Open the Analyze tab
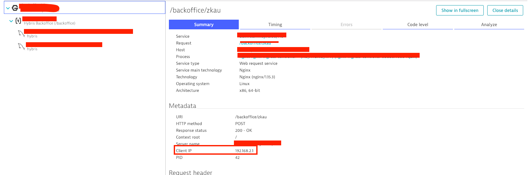This screenshot has width=529, height=175. click(489, 24)
